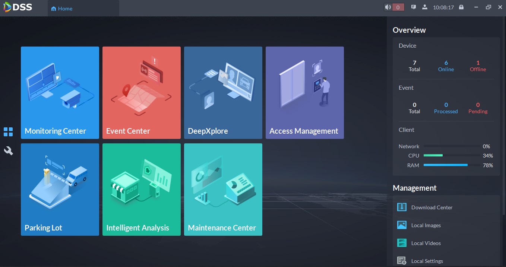The width and height of the screenshot is (506, 267).
Task: Click the Local Videos film icon
Action: tap(402, 243)
